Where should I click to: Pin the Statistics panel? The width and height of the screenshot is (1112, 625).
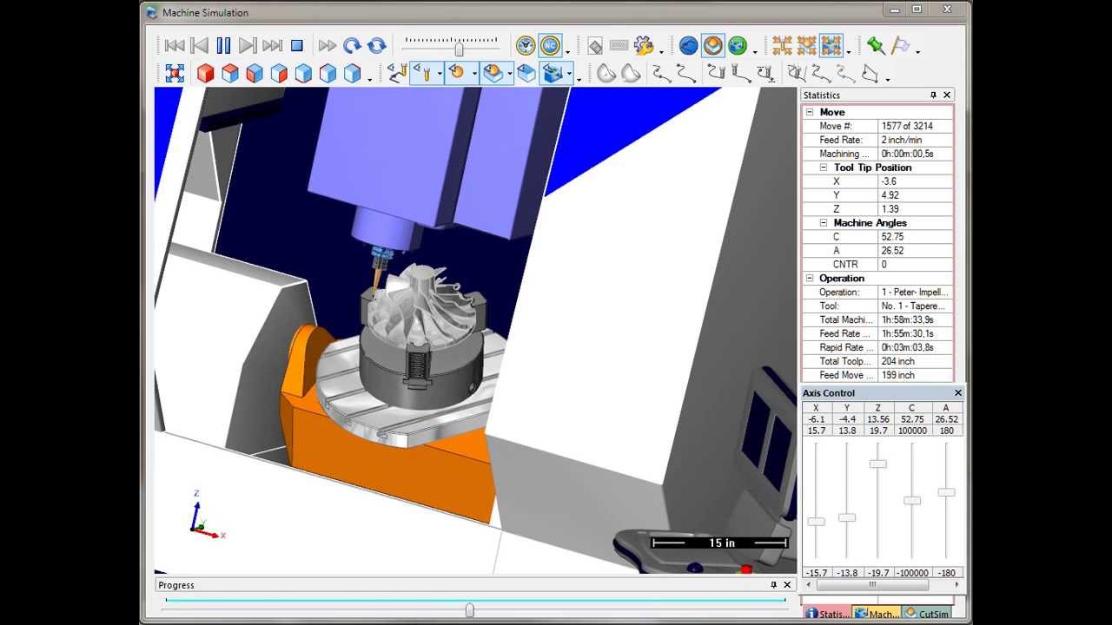tap(933, 95)
